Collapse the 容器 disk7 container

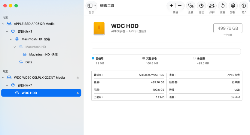pos(7,85)
